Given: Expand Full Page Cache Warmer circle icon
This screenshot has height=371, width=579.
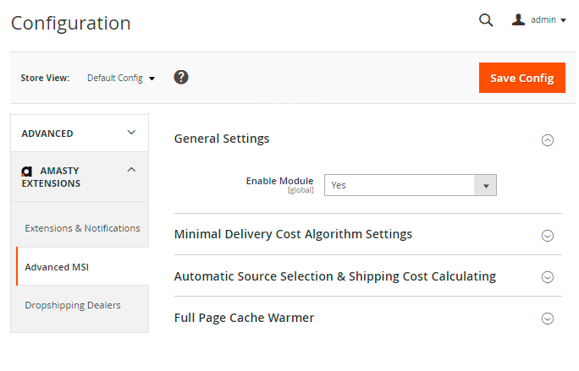Looking at the screenshot, I should (548, 319).
